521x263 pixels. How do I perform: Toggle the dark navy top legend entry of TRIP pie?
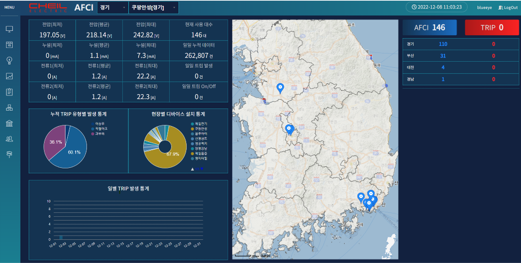point(99,123)
